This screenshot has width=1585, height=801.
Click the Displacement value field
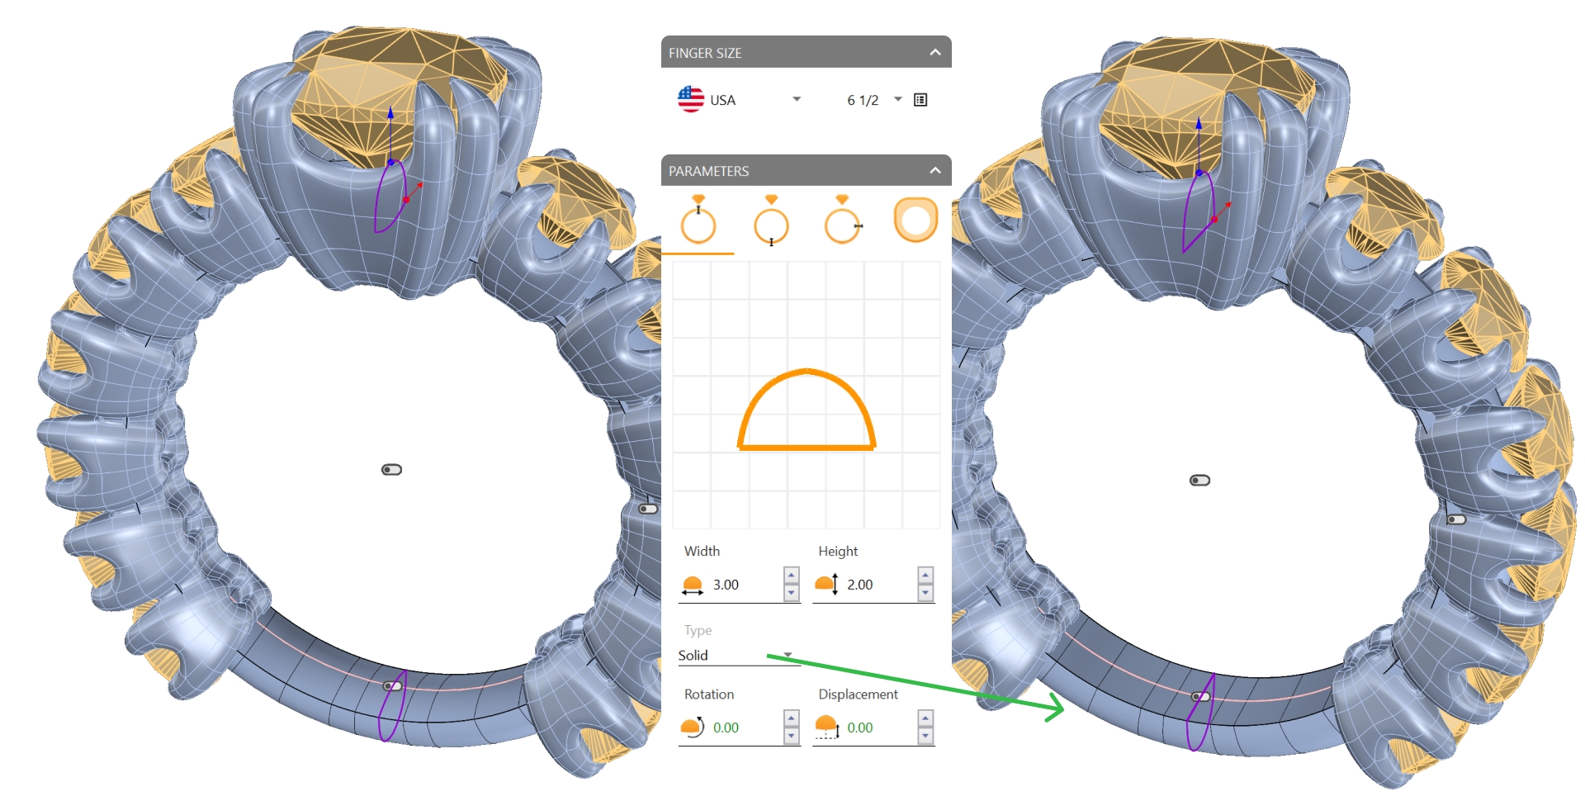point(877,728)
